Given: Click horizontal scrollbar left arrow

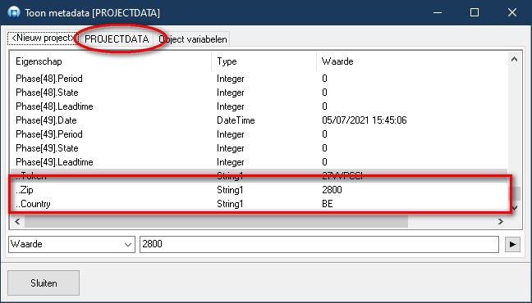Looking at the screenshot, I should tap(17, 221).
